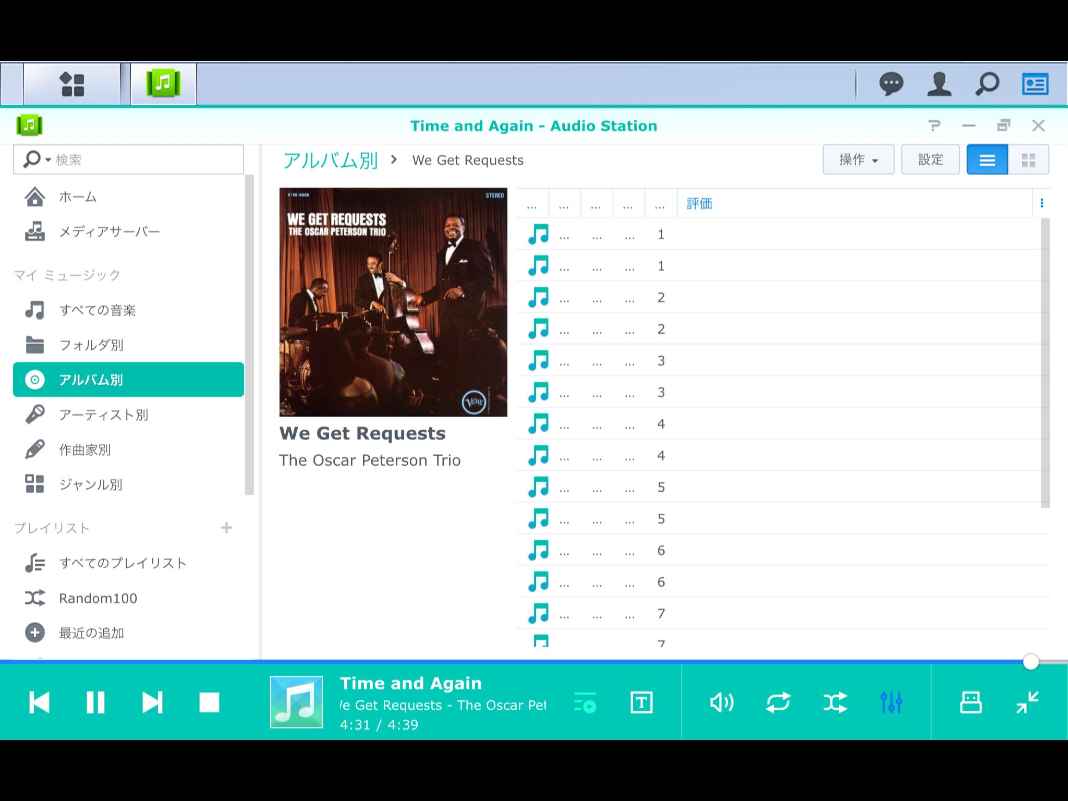The image size is (1068, 801).
Task: Open the equalizer sliders icon
Action: coord(891,702)
